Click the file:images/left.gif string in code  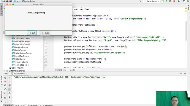(147, 37)
